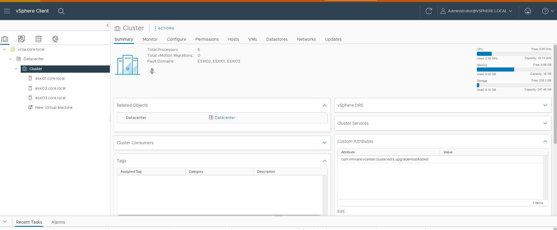Viewport: 557px width, 230px height.
Task: Go to the Networks tab
Action: point(306,39)
